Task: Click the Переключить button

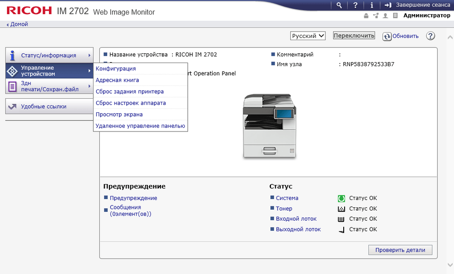Action: (354, 35)
